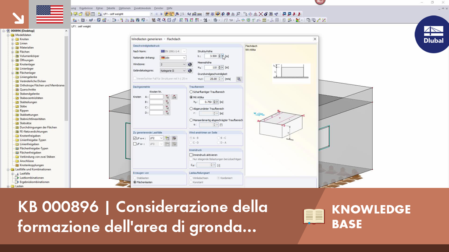The image size is (449, 252).
Task: Open Ergebnisse menu
Action: pyautogui.click(x=86, y=8)
